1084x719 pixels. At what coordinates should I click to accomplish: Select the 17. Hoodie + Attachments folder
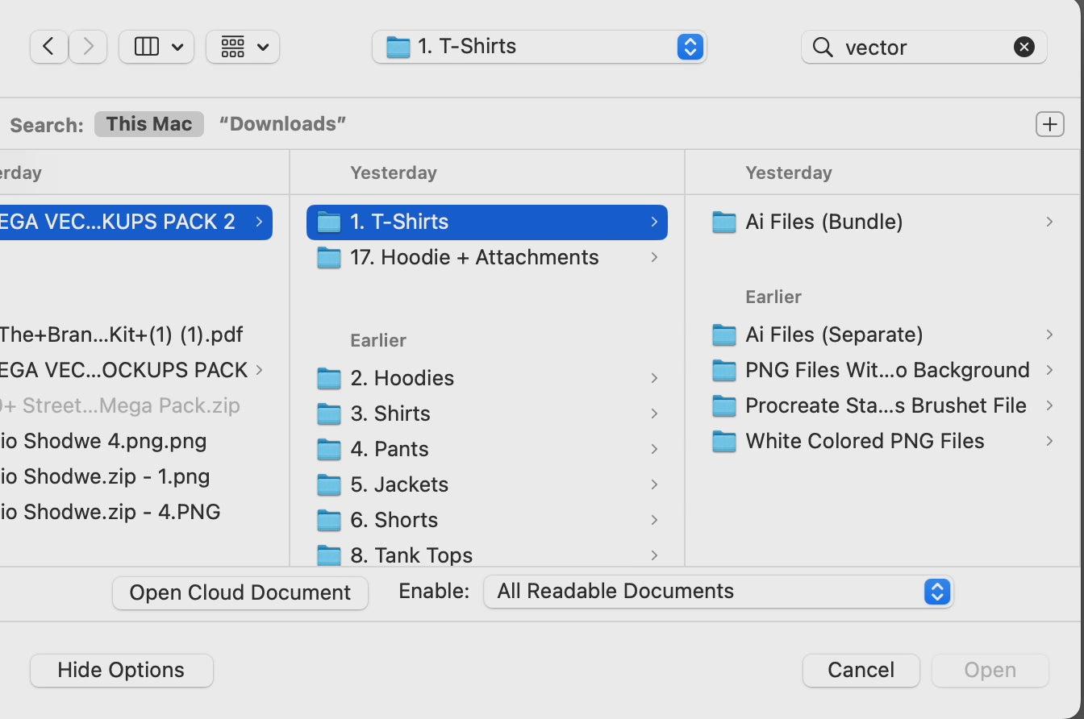tap(474, 258)
